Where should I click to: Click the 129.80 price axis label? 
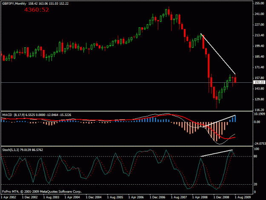click(x=259, y=99)
